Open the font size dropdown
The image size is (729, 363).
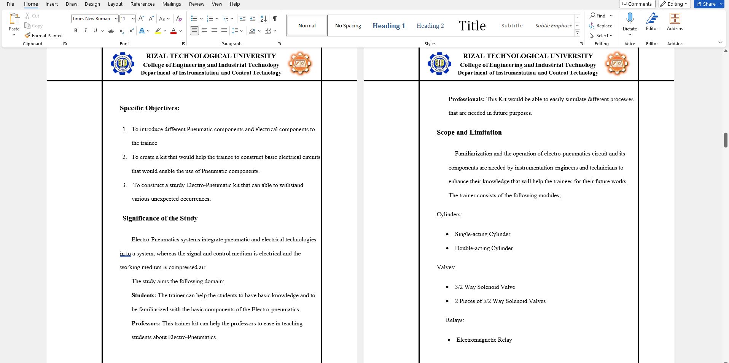[133, 19]
